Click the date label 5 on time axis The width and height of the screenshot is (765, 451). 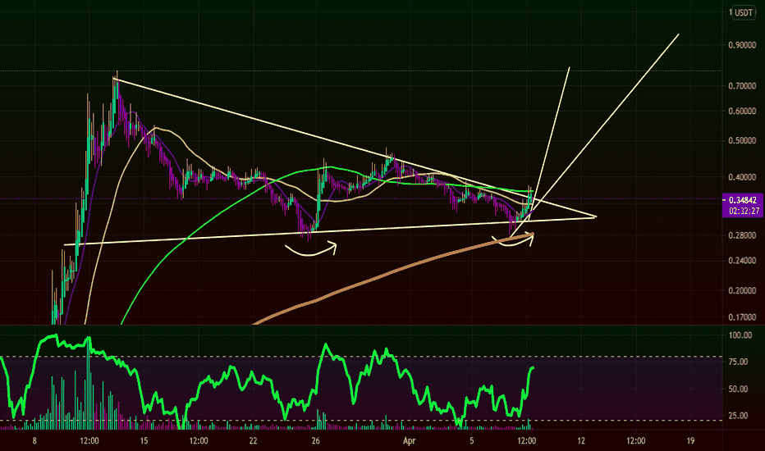coord(471,441)
